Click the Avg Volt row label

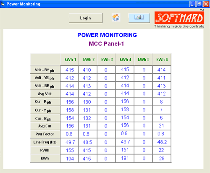pos(45,94)
